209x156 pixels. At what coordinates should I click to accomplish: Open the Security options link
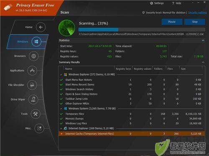(197, 13)
